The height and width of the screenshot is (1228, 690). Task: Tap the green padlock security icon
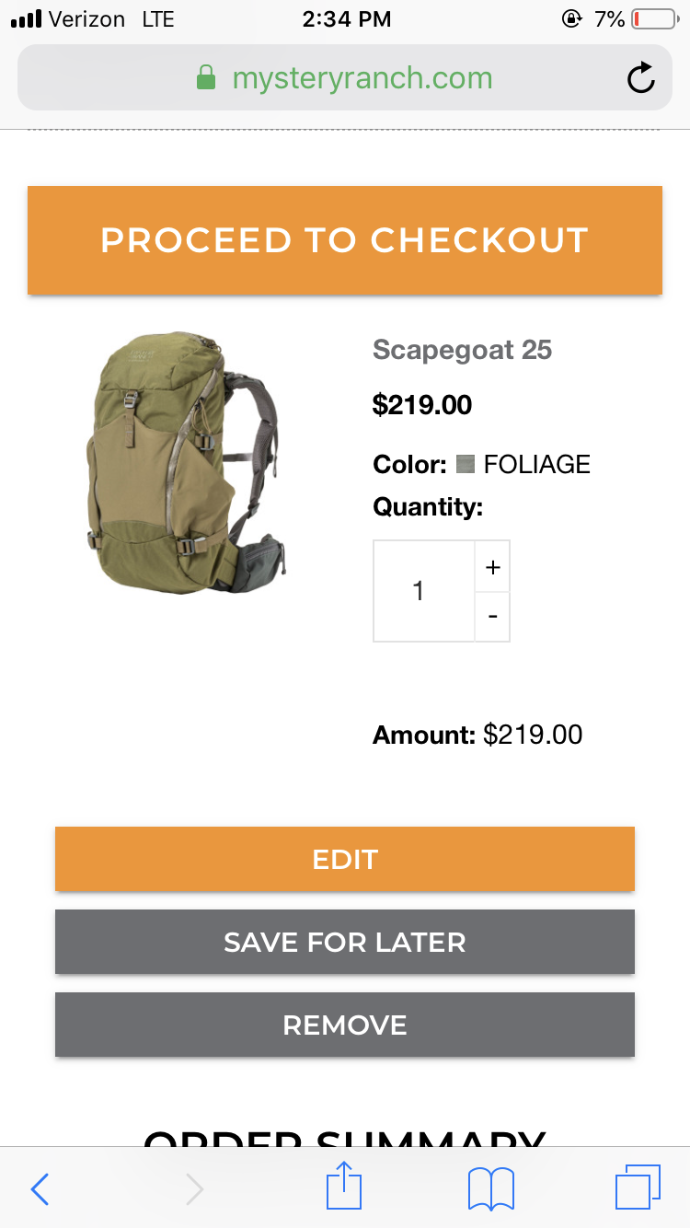pyautogui.click(x=206, y=78)
